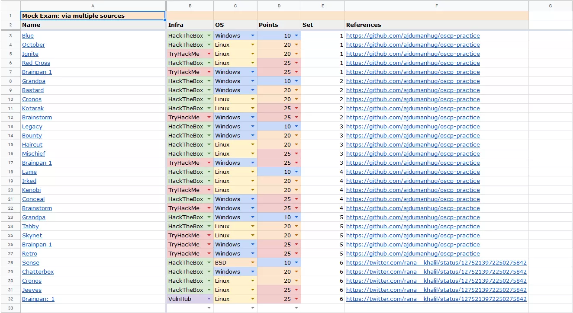Open the empty Infra dropdown in row 33
573x313 pixels.
(209, 308)
